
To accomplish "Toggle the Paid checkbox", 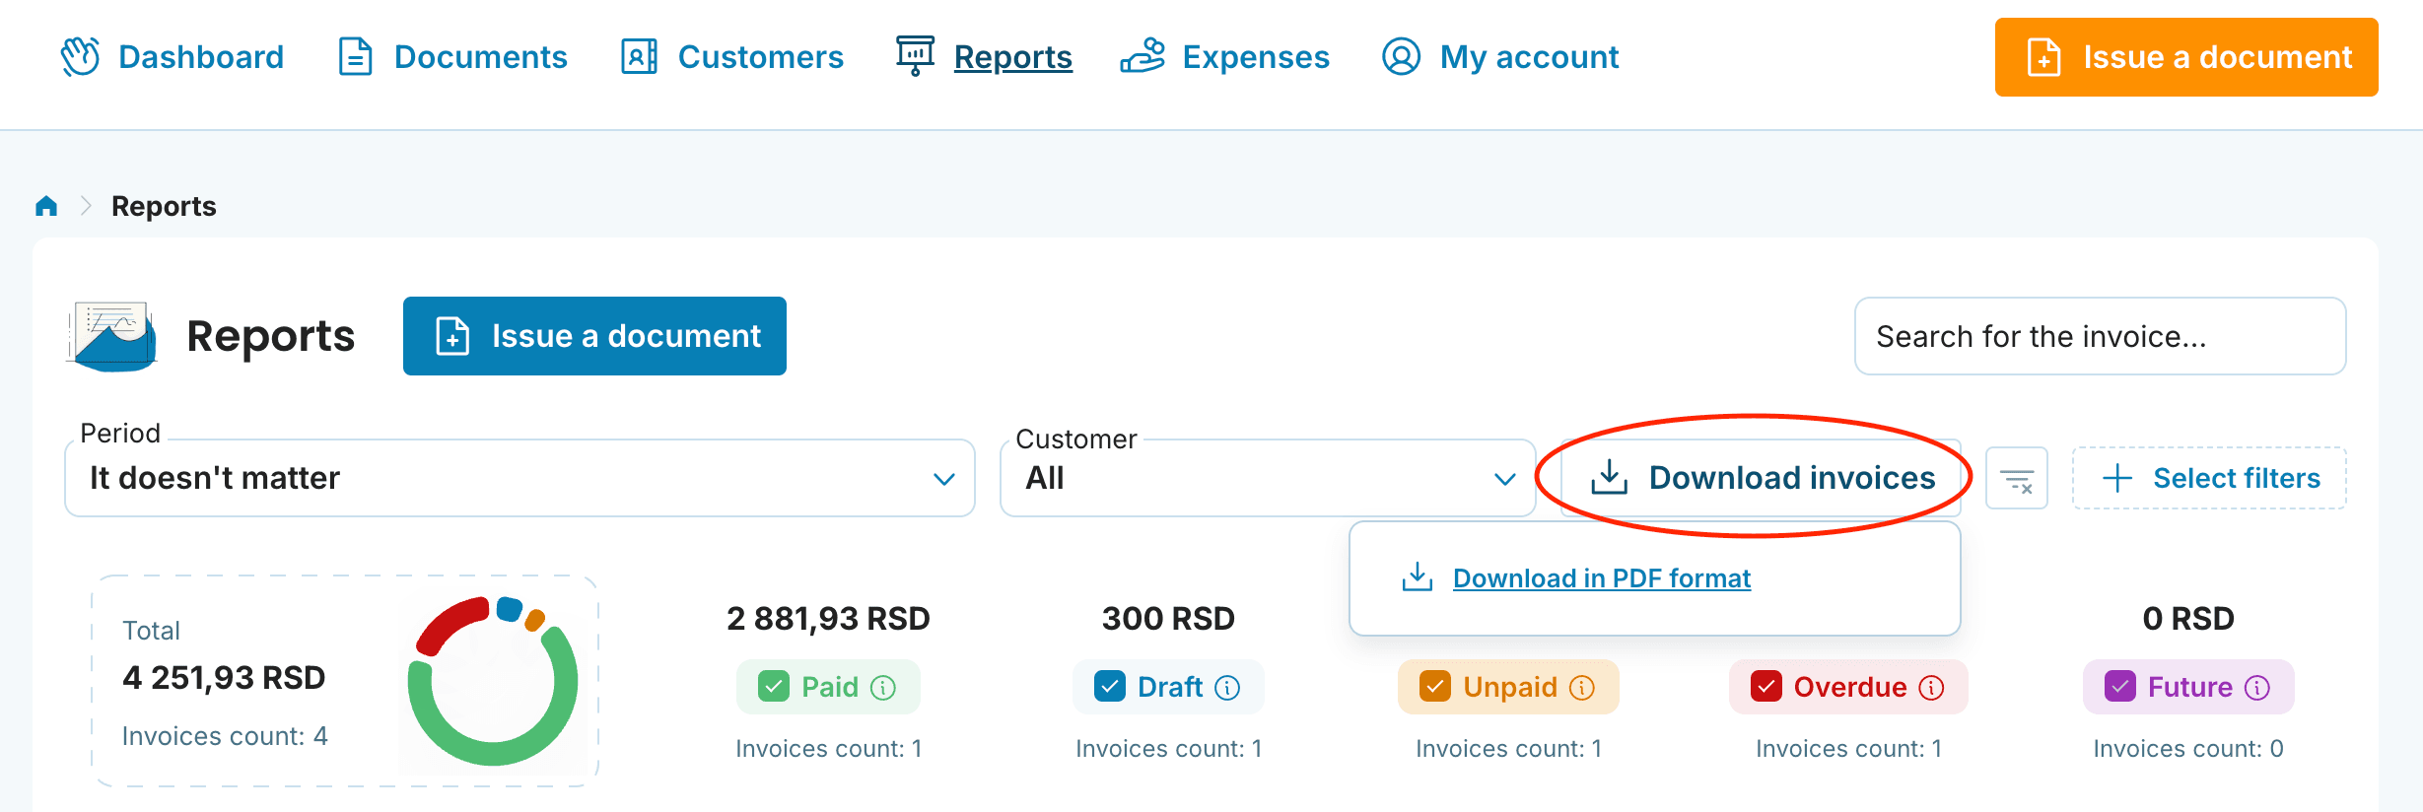I will 774,686.
